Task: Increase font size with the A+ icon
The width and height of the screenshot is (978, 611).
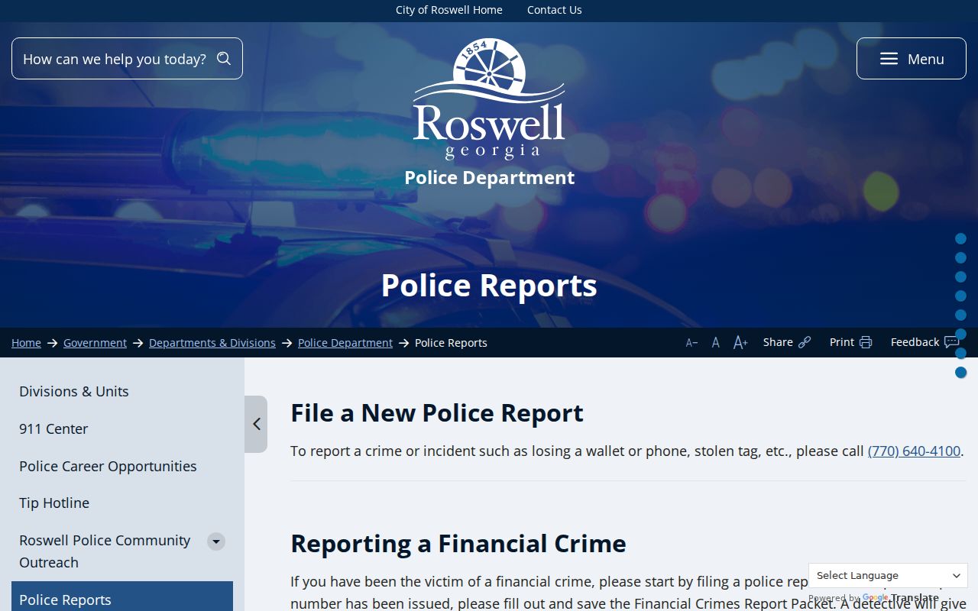Action: pyautogui.click(x=740, y=343)
